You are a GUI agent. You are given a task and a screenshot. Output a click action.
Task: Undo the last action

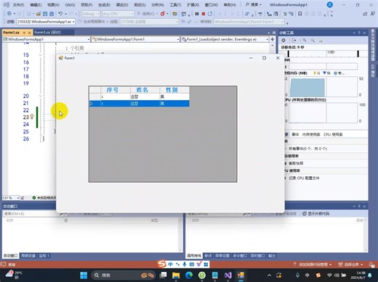pyautogui.click(x=60, y=14)
